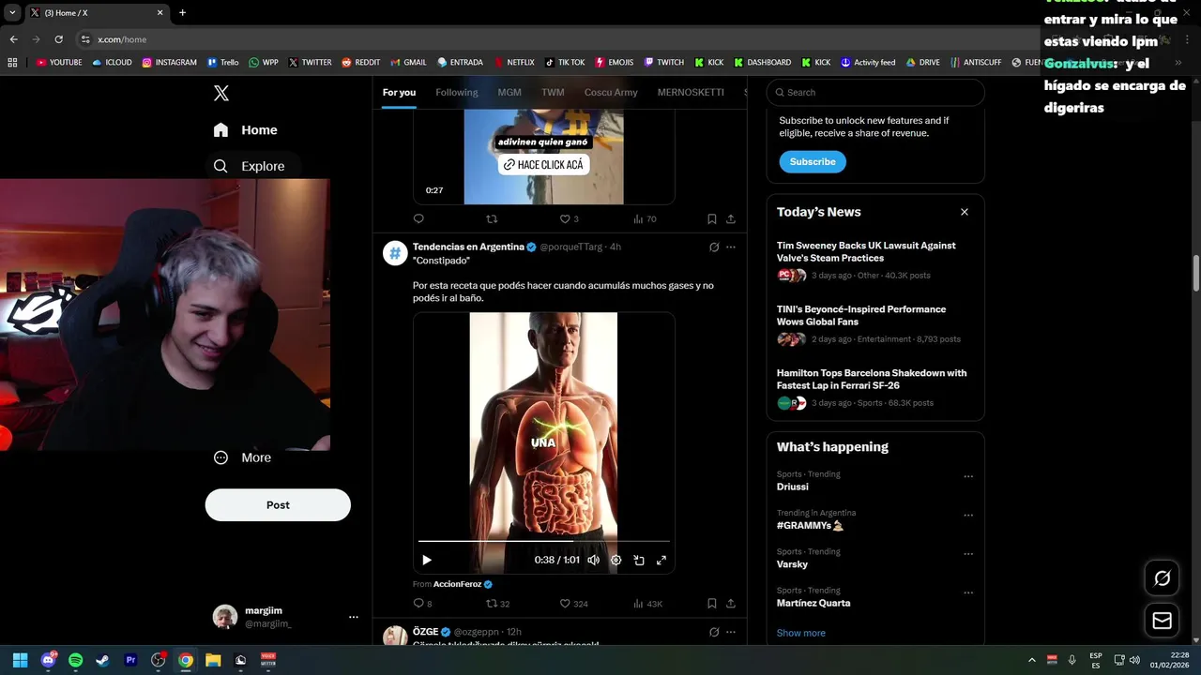Click the X logo in the sidebar
Image resolution: width=1201 pixels, height=675 pixels.
(221, 93)
